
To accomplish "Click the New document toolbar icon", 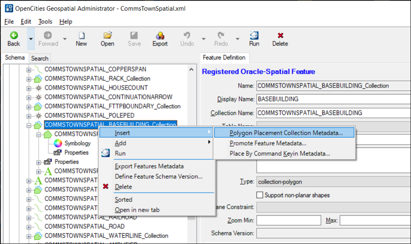I will tap(81, 35).
